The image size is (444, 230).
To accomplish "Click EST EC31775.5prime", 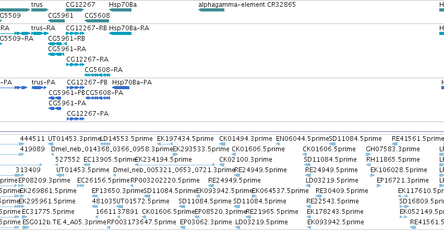I will [48, 212].
